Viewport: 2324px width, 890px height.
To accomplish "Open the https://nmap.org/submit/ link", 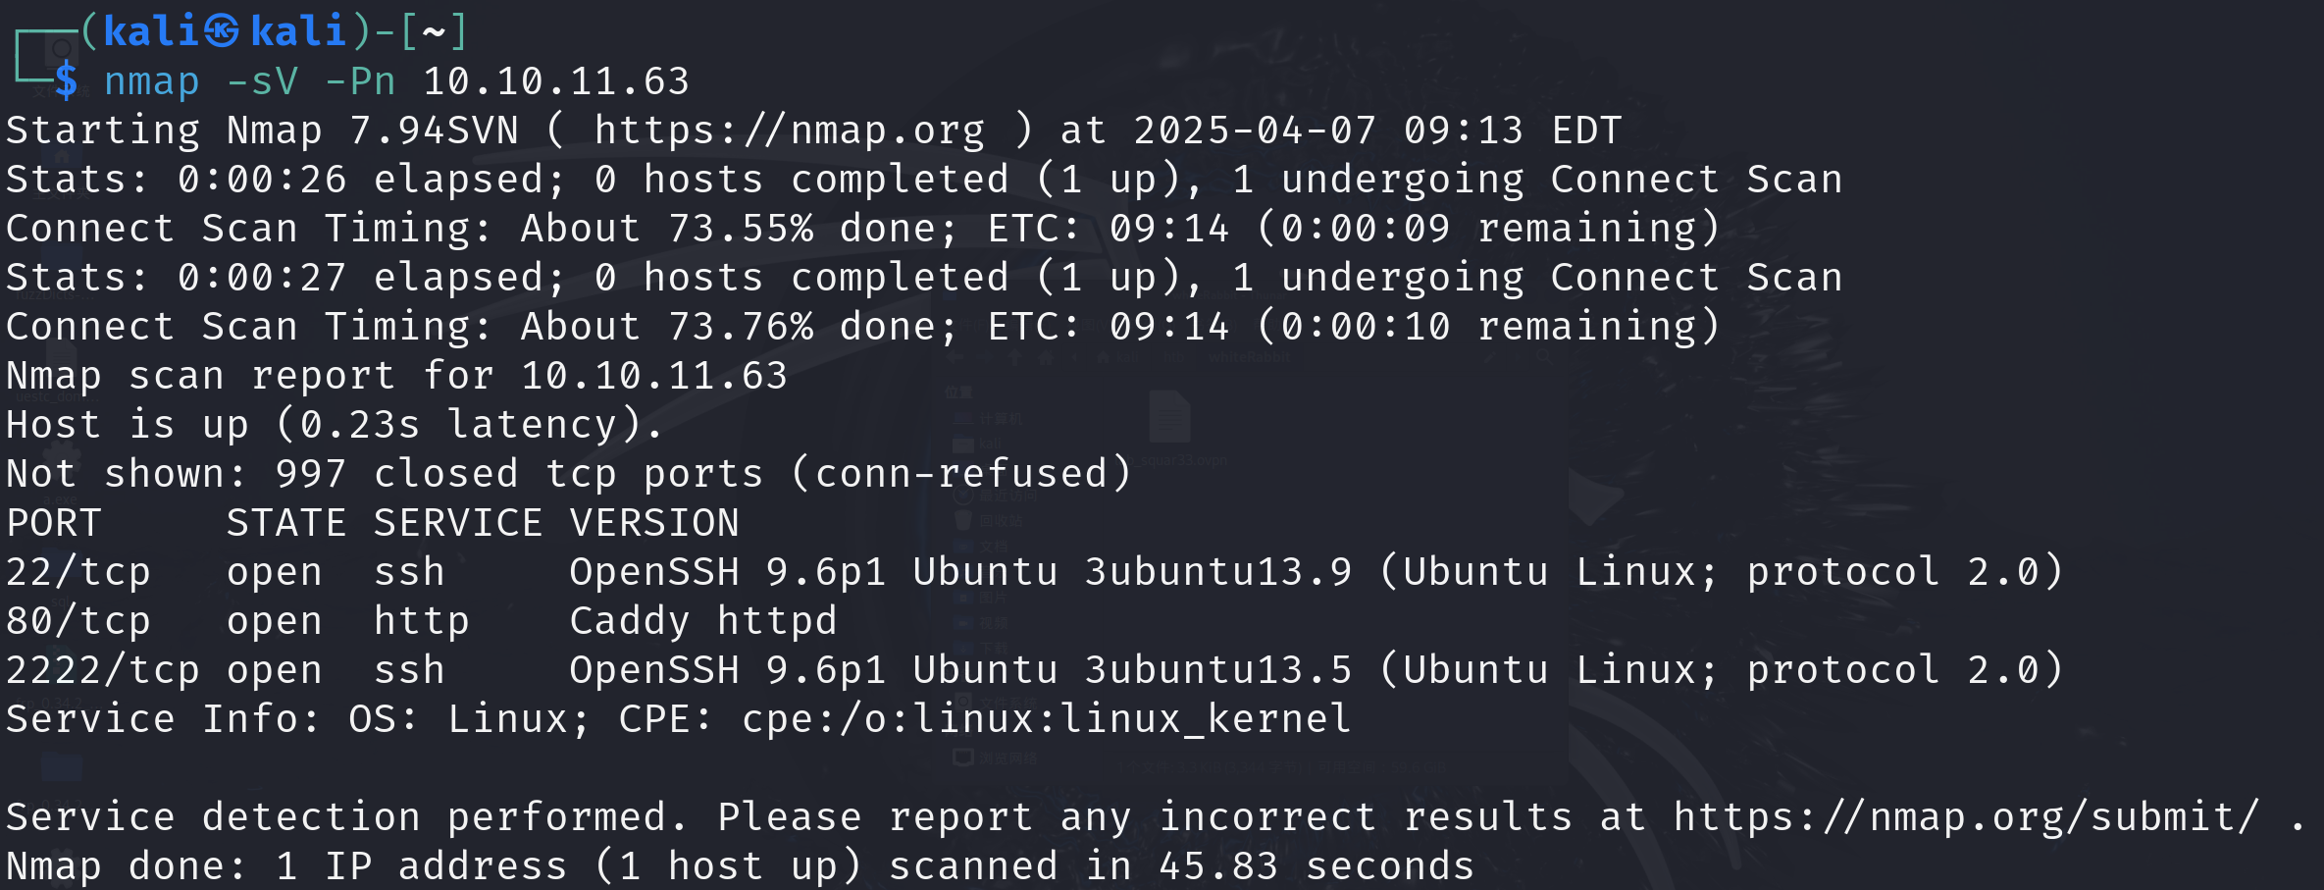I will click(x=1967, y=817).
